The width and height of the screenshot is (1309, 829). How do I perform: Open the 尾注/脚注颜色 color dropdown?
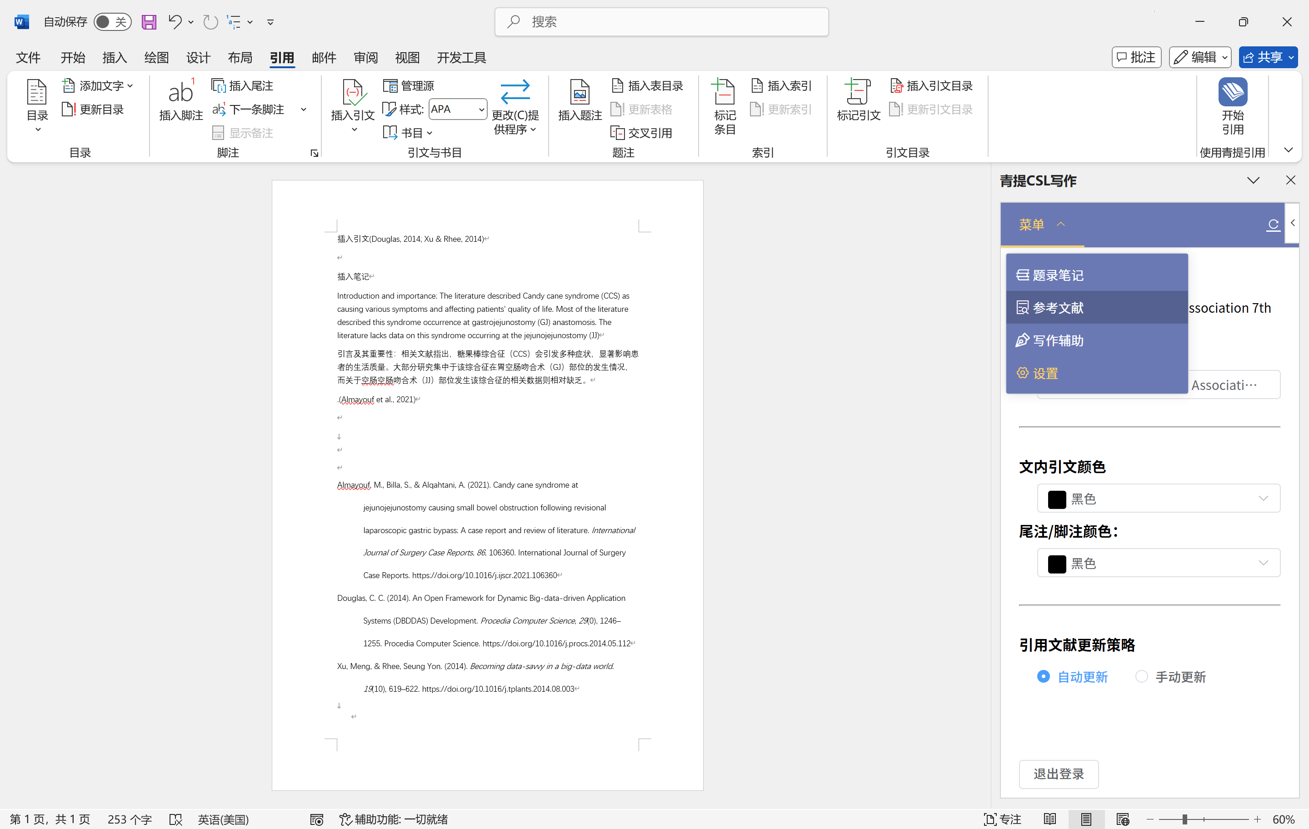coord(1158,563)
